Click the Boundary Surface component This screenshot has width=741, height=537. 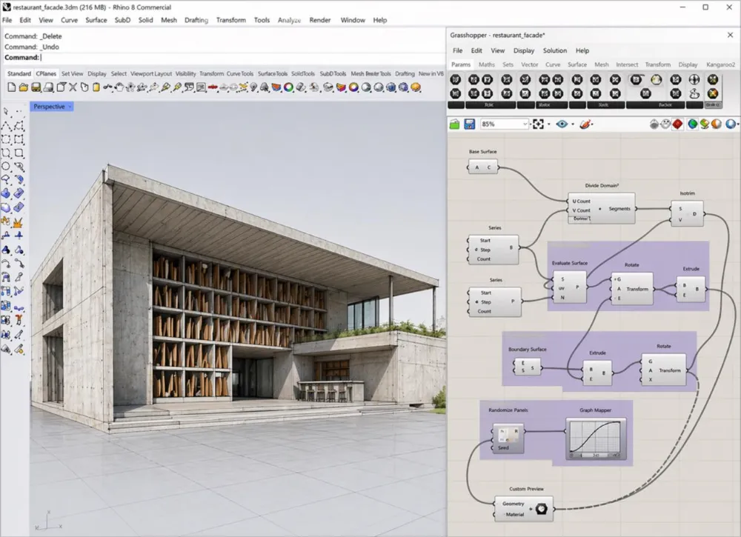pyautogui.click(x=527, y=366)
